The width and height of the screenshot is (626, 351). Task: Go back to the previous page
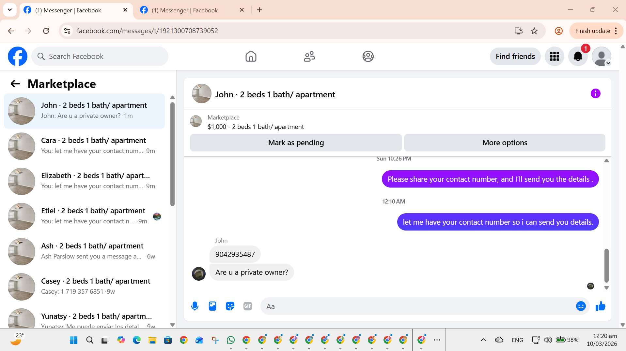tap(11, 31)
